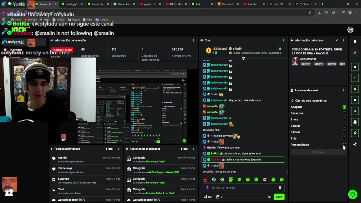Click the three-dots cluster icon in the right sidebar
Image resolution: width=361 pixels, height=203 pixels.
[355, 144]
